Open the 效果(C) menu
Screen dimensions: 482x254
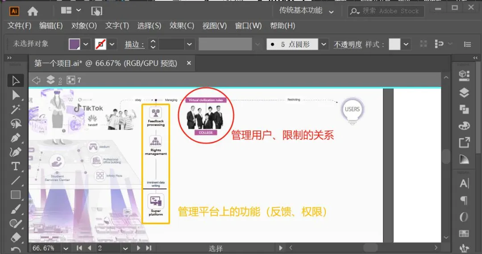[x=182, y=25]
